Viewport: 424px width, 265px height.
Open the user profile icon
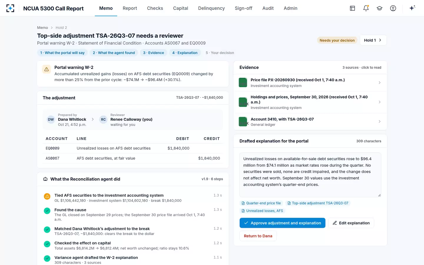[393, 8]
